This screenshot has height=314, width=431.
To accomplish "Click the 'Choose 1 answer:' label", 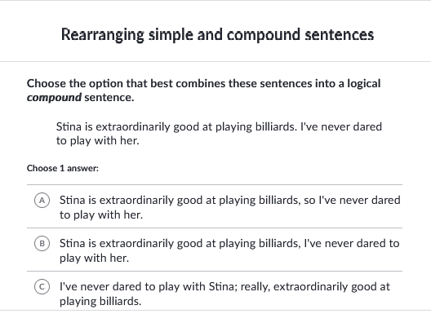I will point(63,168).
